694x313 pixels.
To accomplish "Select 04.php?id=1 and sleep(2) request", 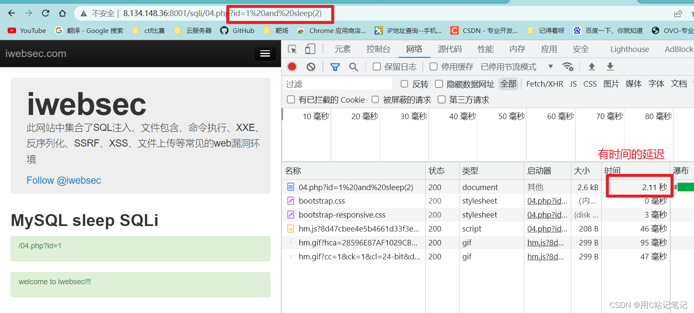I will click(356, 187).
